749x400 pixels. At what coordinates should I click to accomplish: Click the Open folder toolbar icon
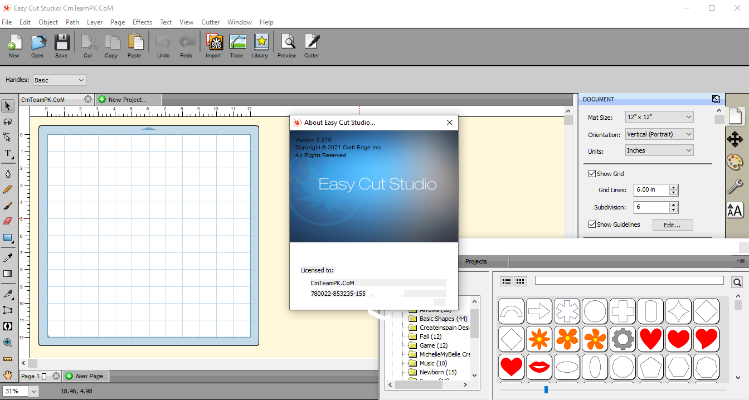coord(37,46)
